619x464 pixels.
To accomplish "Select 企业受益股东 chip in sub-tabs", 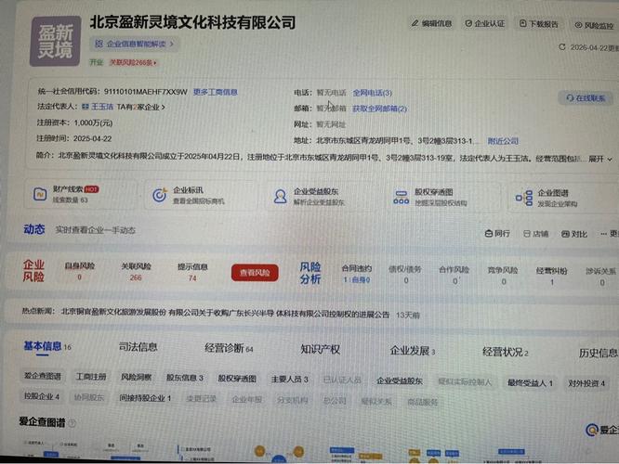I will pyautogui.click(x=400, y=381).
